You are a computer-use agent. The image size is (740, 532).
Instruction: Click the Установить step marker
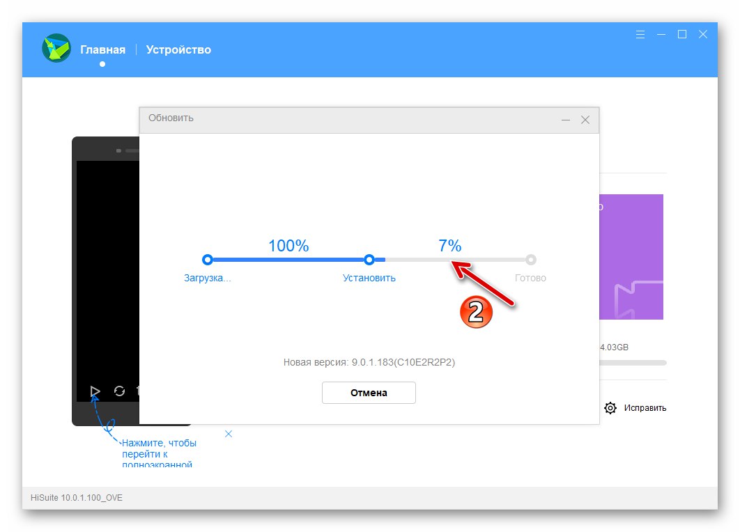point(369,260)
